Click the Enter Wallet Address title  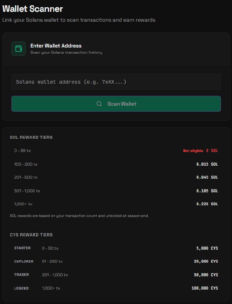[56, 46]
